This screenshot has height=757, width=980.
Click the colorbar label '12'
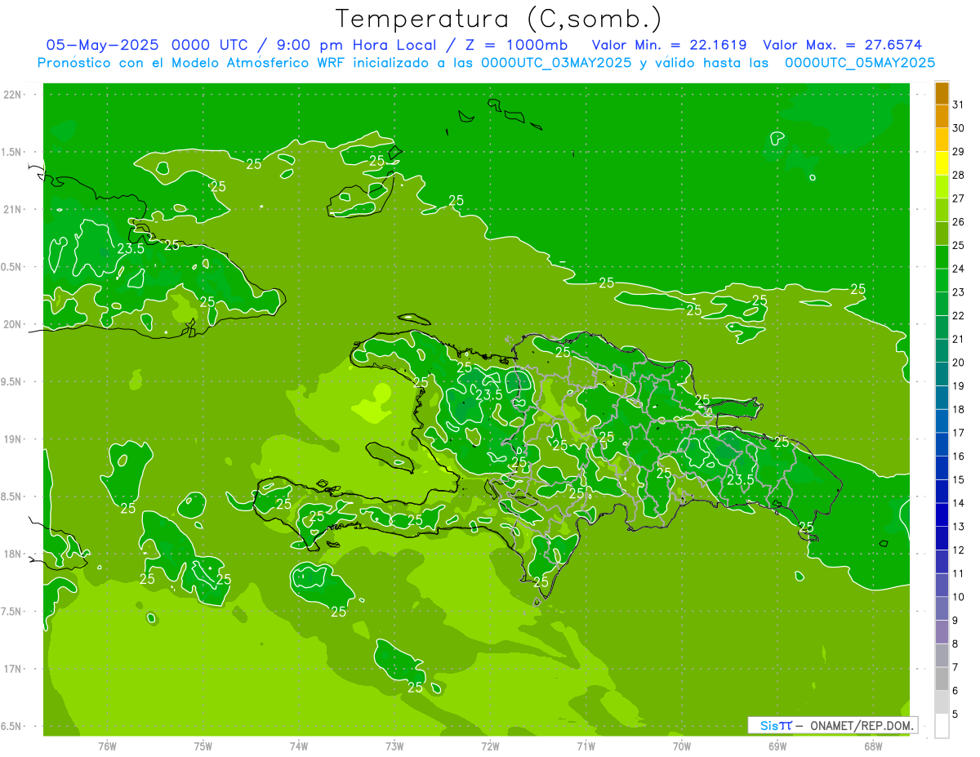point(959,550)
